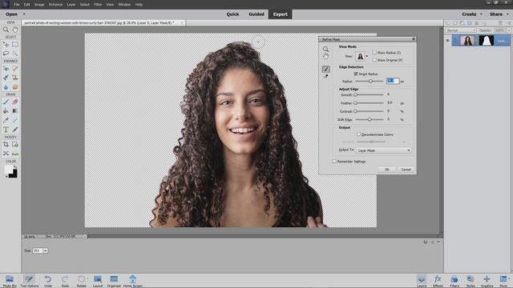Open the layer Opacity dropdown arrow

[x=508, y=30]
